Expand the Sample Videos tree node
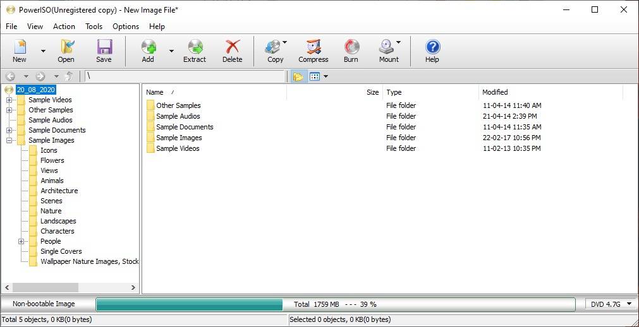Screen dimensions: 639x327 [x=9, y=100]
